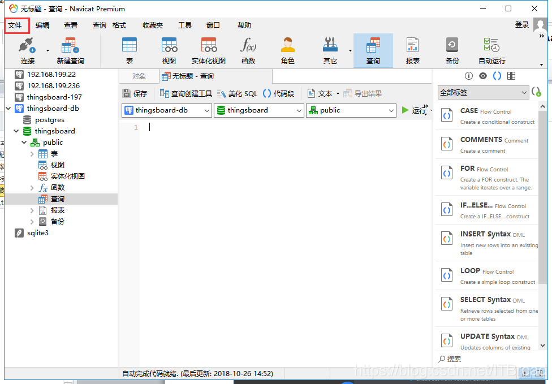Click in the SQL editor on line 1
Screen dimensions: 552x384
click(285, 127)
